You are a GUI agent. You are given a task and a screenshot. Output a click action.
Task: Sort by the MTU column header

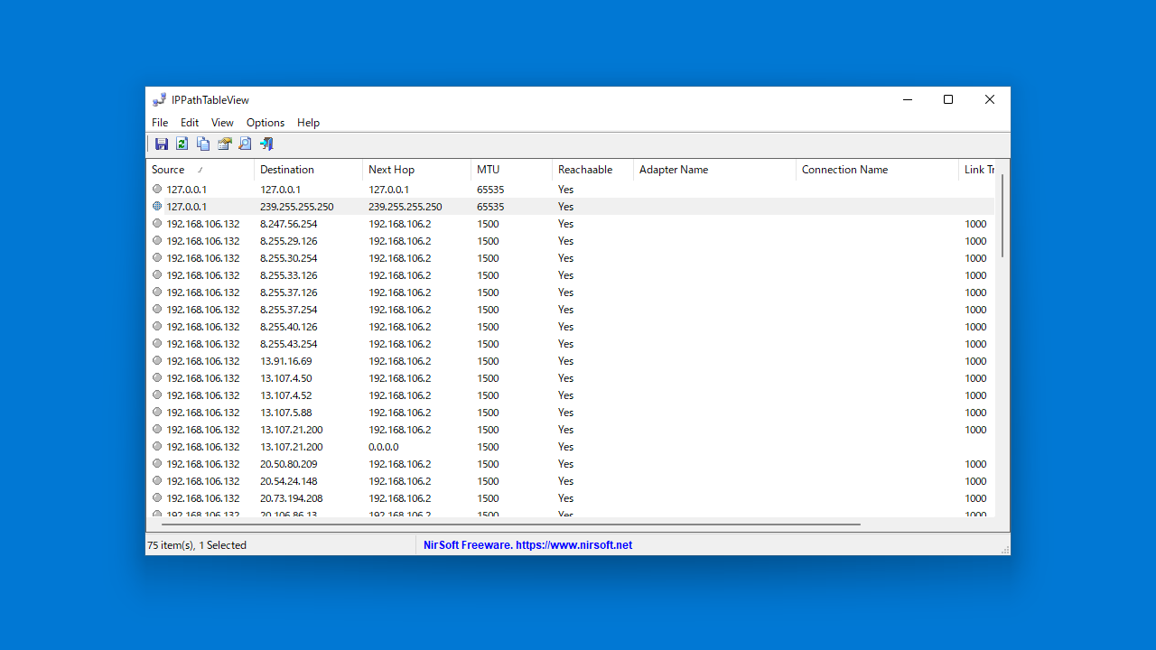(512, 170)
